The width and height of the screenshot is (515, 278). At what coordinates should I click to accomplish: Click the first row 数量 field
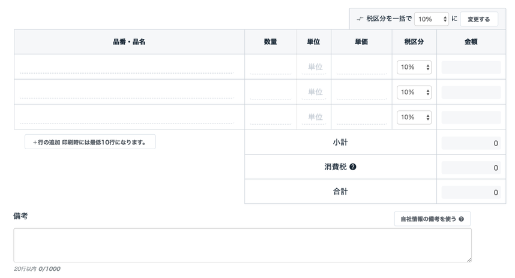point(270,67)
